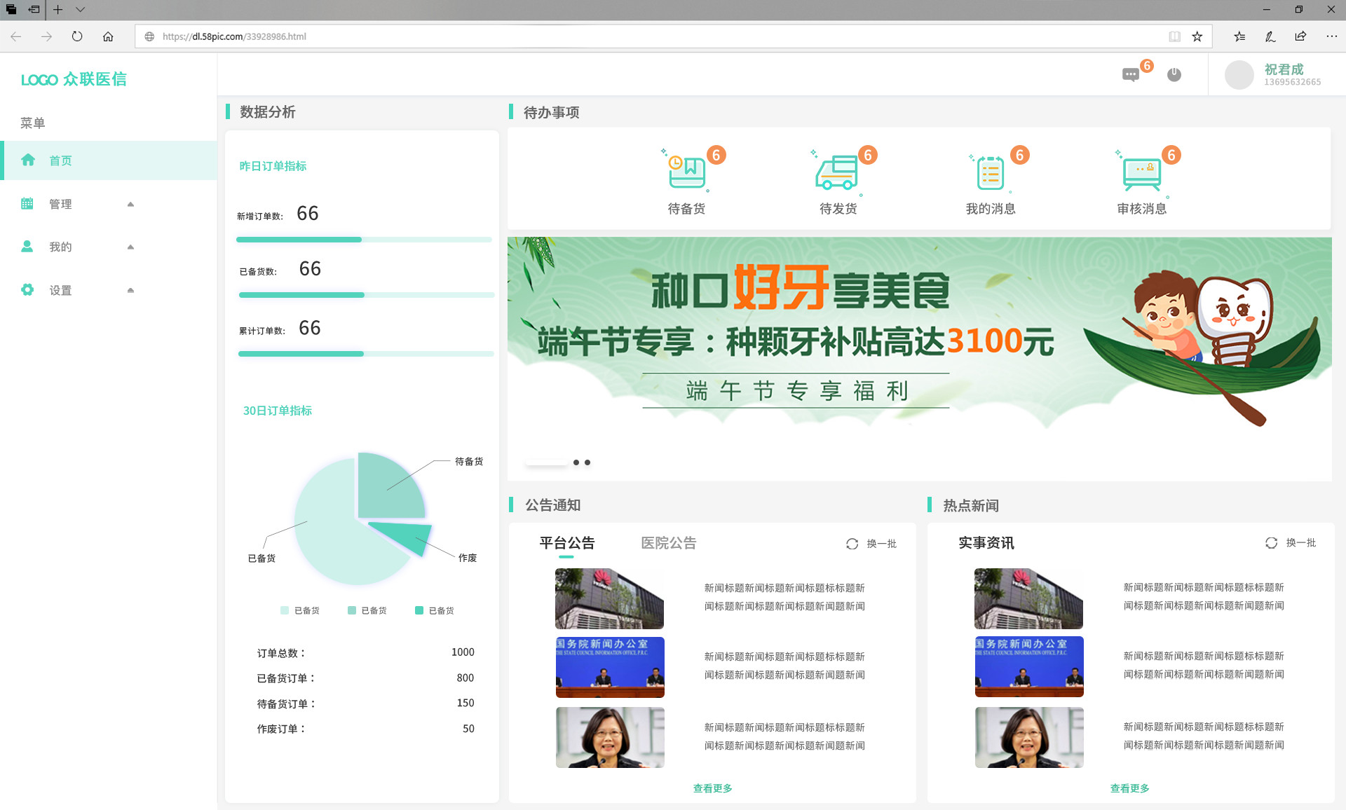The height and width of the screenshot is (810, 1346).
Task: Open a new browser tab
Action: point(58,10)
